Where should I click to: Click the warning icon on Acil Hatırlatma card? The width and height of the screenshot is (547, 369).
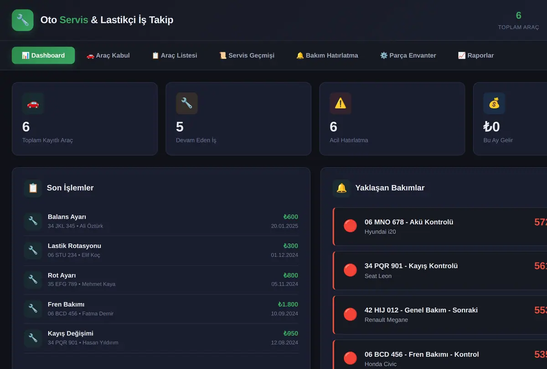click(341, 103)
